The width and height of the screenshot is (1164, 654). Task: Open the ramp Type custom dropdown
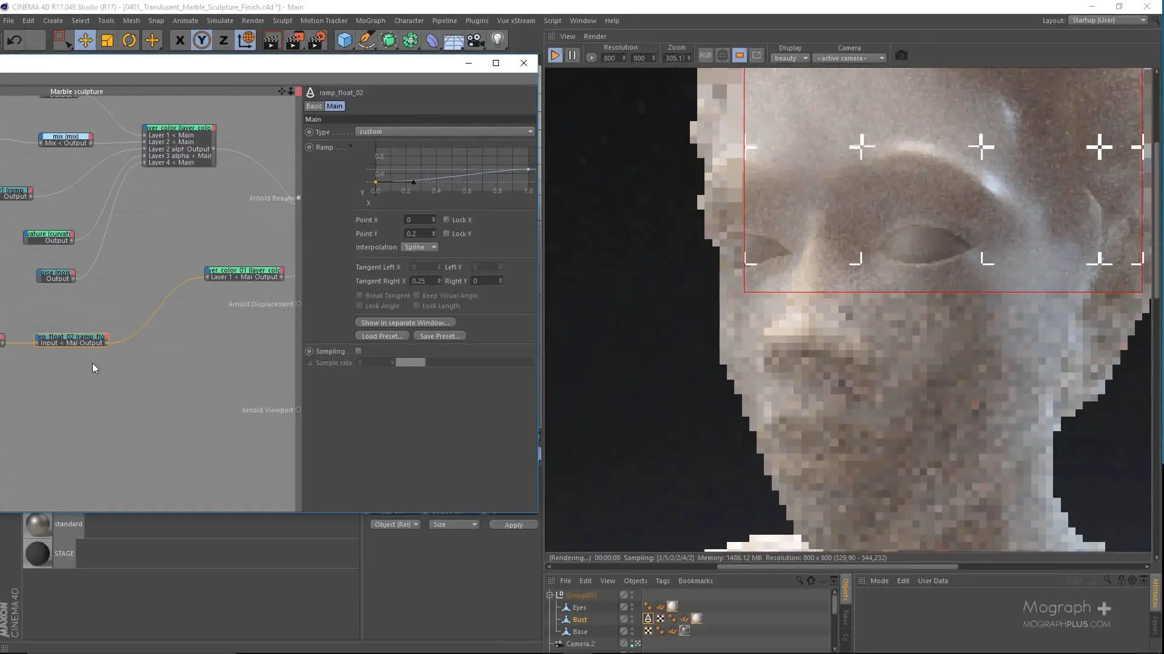tap(446, 131)
